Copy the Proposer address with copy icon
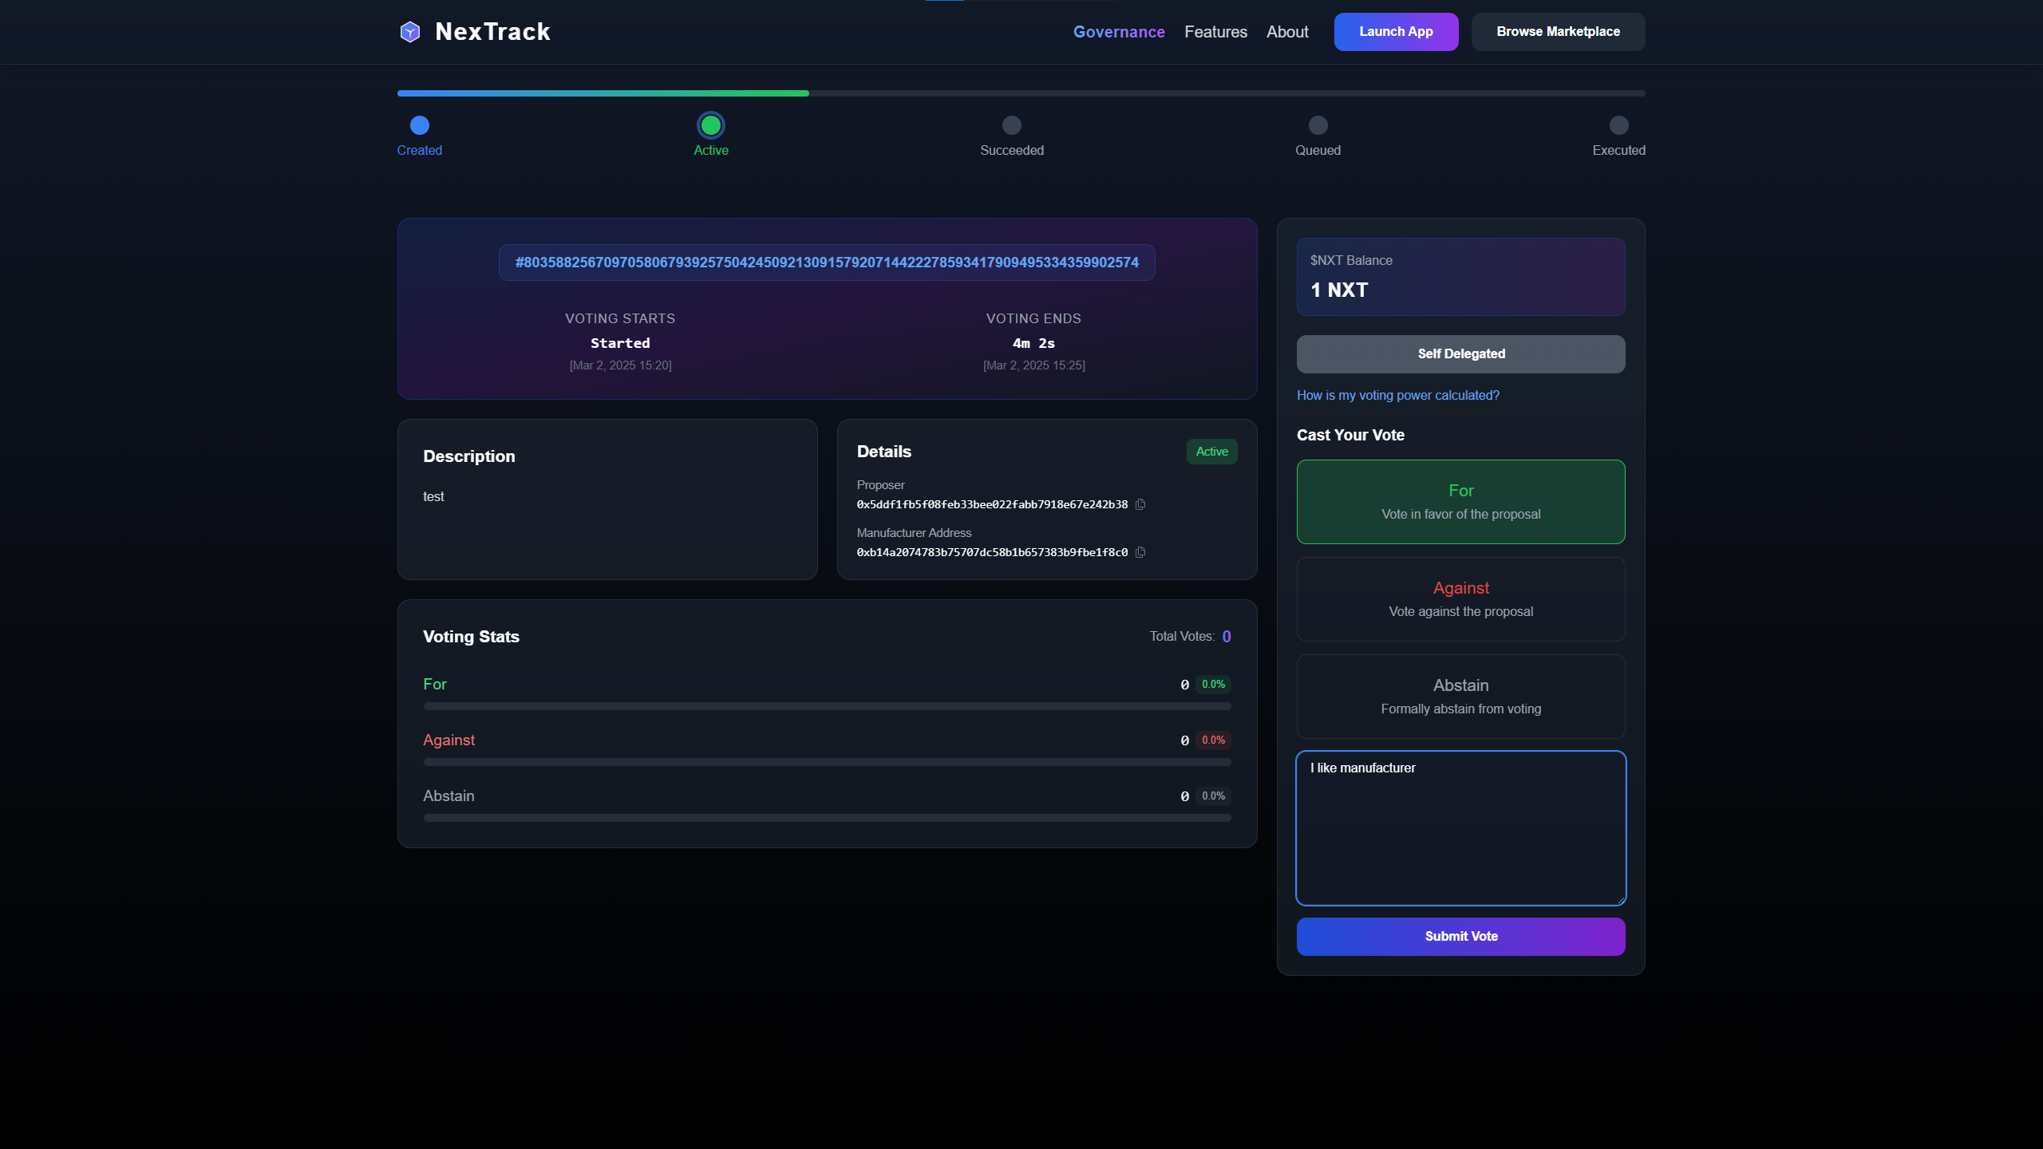Screen dimensions: 2043x1149 [1140, 504]
